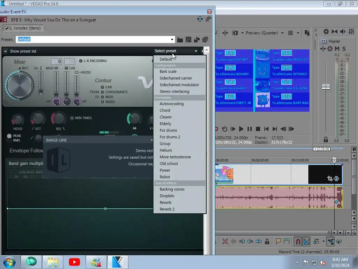This screenshot has height=269, width=358.
Task: Toggle the lock event padlock in toolbar
Action: click(267, 241)
